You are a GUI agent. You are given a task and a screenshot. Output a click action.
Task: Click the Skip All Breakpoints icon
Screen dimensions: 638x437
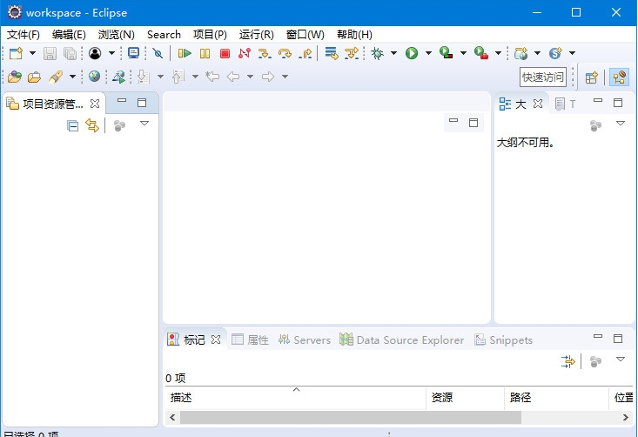coord(158,54)
